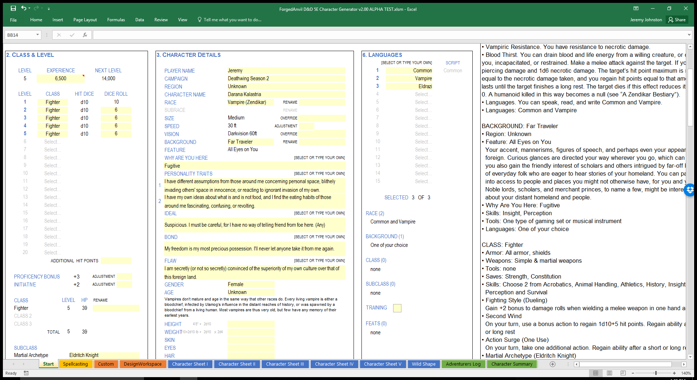Viewport: 697px width, 380px height.
Task: Click the Undo arrow icon
Action: pyautogui.click(x=23, y=8)
